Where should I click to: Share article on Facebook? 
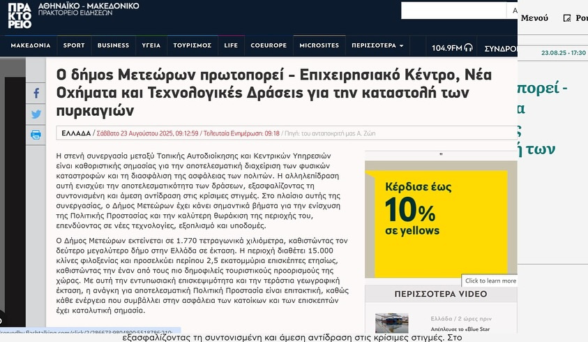(x=36, y=94)
